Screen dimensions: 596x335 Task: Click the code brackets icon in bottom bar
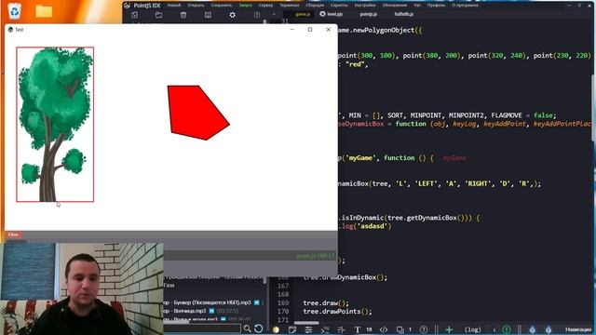[x=384, y=329]
